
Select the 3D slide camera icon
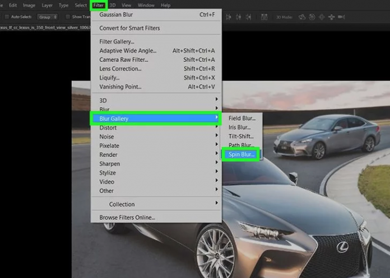tap(332, 17)
